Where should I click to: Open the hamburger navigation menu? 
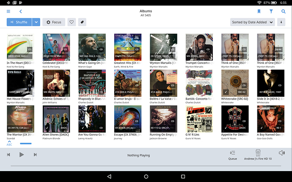tap(8, 11)
